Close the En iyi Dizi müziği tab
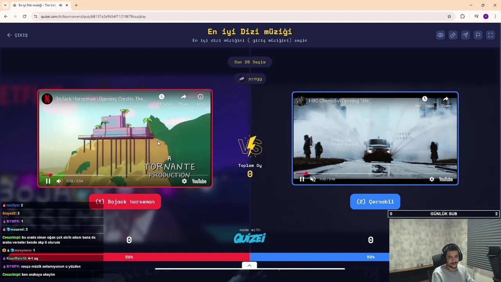501x282 pixels. pos(67,5)
